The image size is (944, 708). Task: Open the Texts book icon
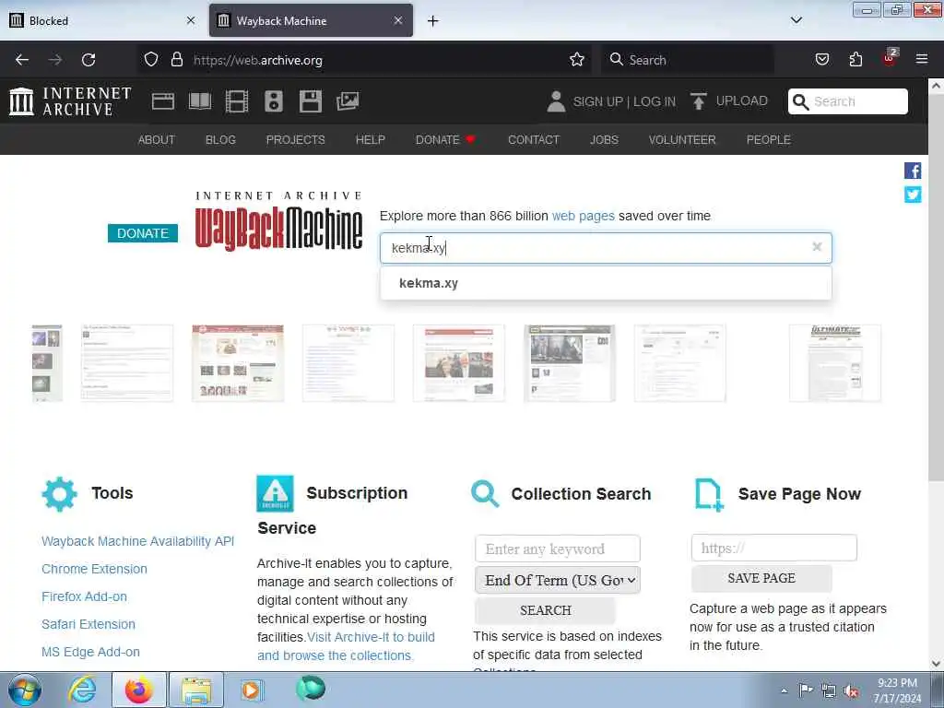pos(200,101)
